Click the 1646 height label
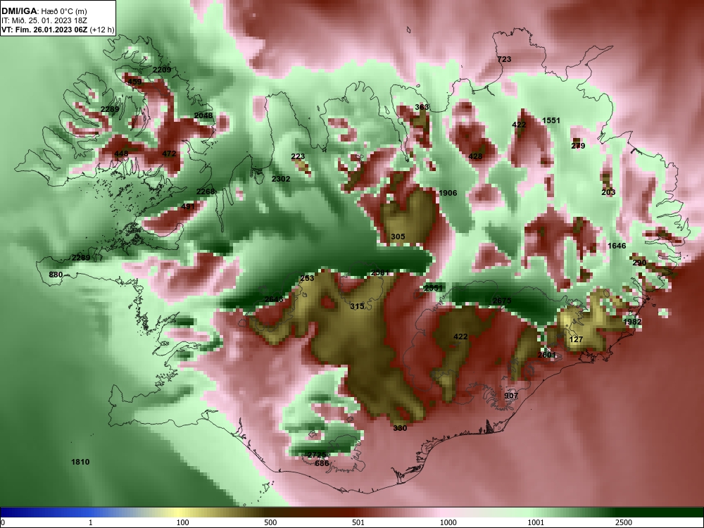Image resolution: width=704 pixels, height=528 pixels. point(617,246)
